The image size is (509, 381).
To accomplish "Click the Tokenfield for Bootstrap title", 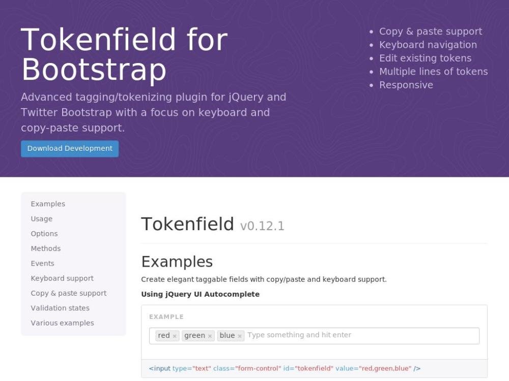I will tap(125, 54).
